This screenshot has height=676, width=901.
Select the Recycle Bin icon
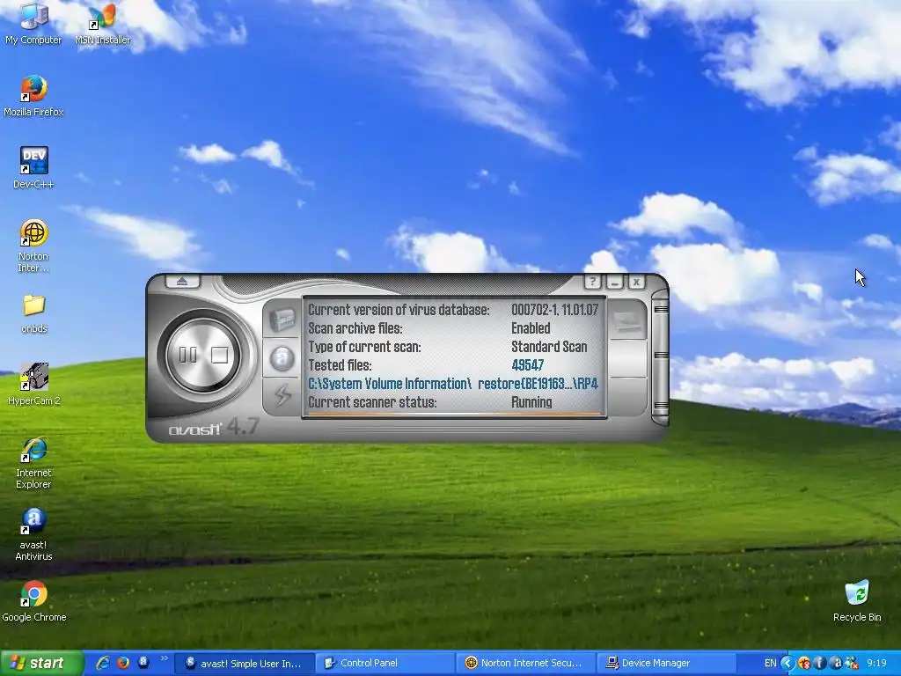coord(857,601)
